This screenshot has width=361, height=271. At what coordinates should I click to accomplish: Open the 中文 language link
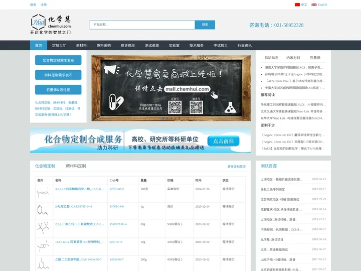tap(304, 5)
